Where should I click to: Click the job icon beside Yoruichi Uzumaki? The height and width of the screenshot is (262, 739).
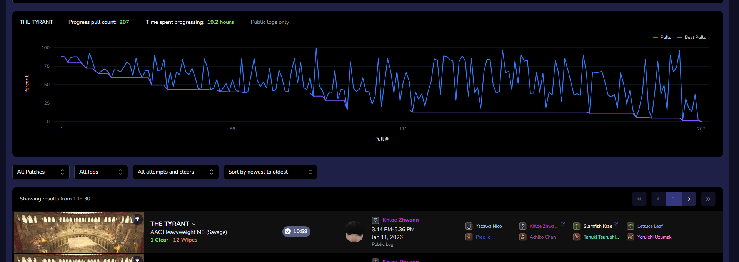click(631, 237)
